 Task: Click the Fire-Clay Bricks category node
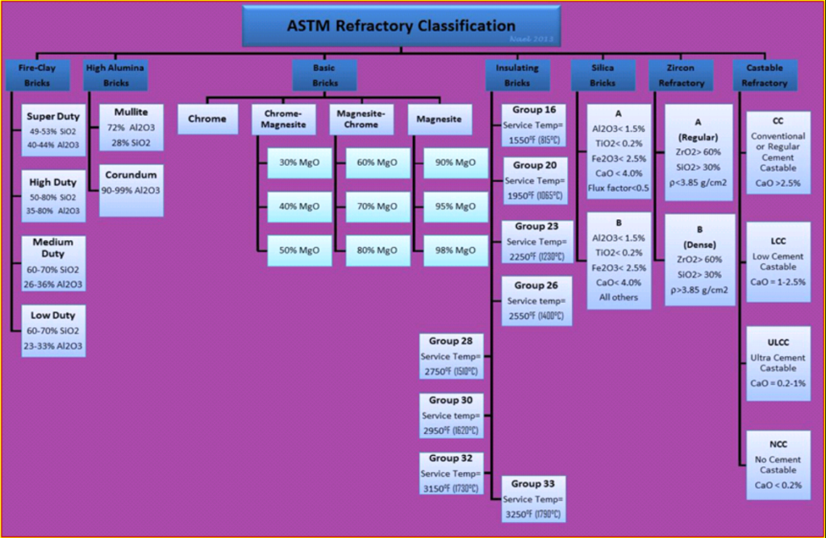37,74
